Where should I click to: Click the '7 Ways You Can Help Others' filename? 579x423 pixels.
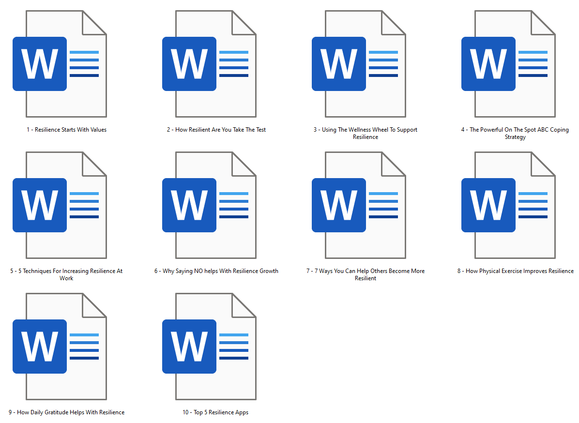point(366,271)
